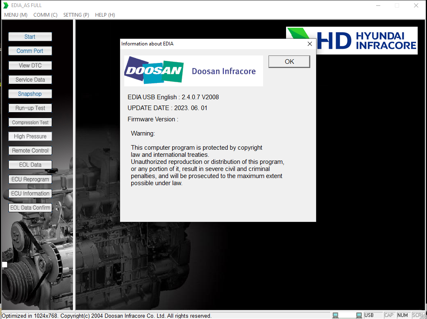The height and width of the screenshot is (319, 427).
Task: Open the COMM (C) menu
Action: click(x=45, y=15)
